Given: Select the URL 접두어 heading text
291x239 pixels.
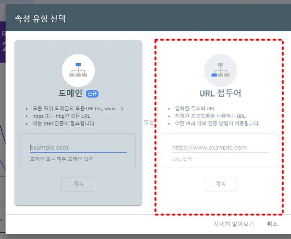Looking at the screenshot, I should (x=220, y=93).
